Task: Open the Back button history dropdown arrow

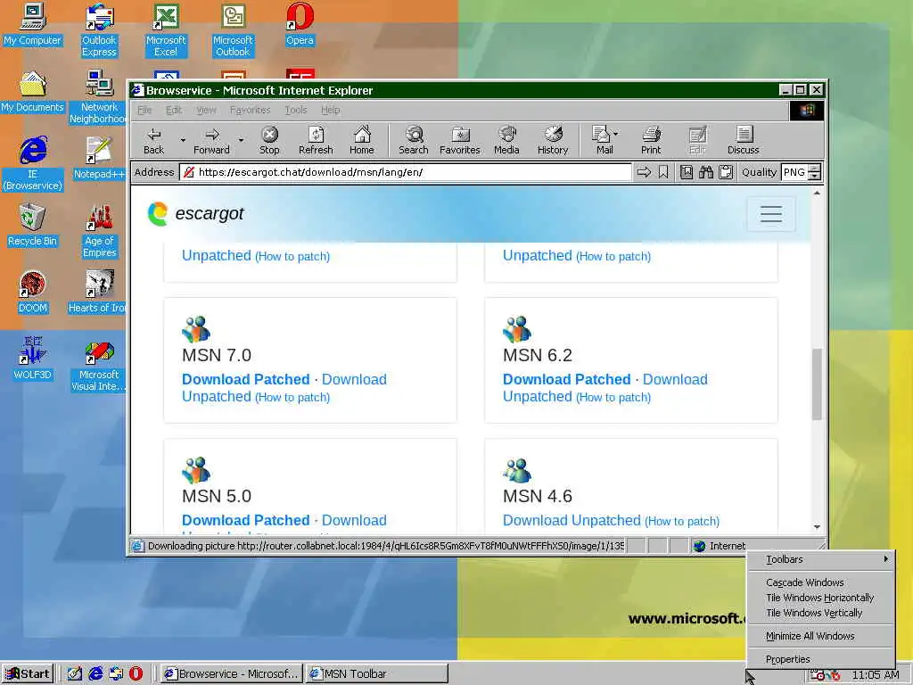Action: click(x=182, y=140)
